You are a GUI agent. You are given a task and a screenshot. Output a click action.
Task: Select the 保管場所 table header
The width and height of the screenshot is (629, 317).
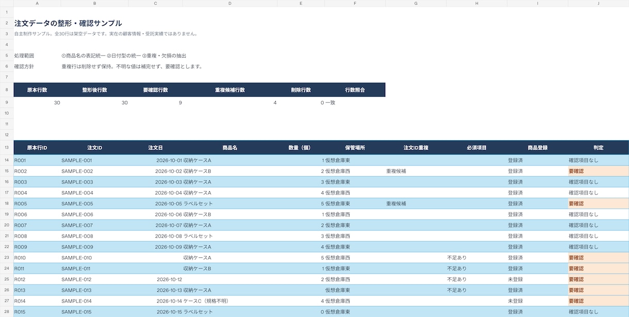(x=355, y=147)
